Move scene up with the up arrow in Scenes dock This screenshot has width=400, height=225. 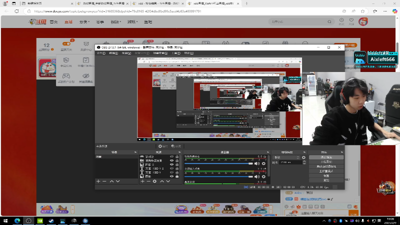111,181
